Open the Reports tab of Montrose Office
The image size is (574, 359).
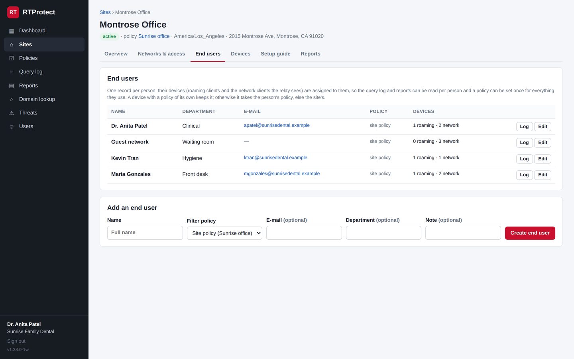click(x=311, y=54)
